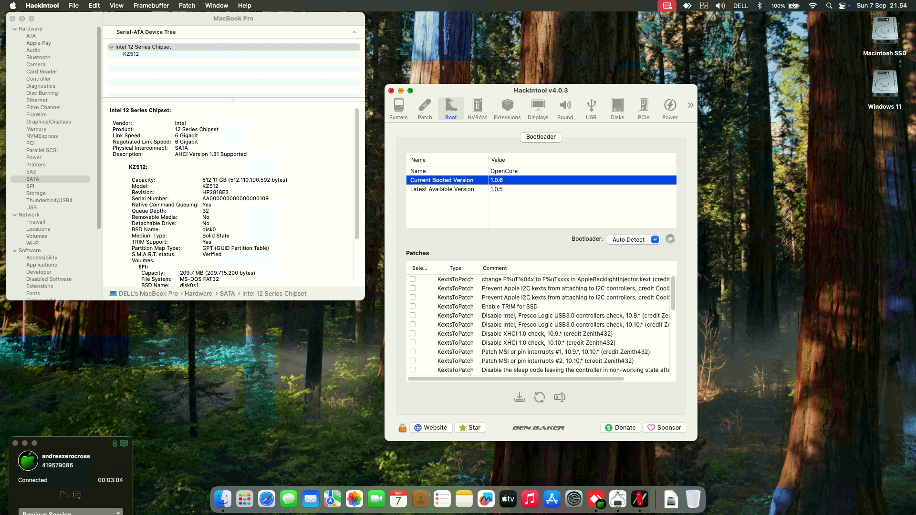
Task: Open System Settings from the Dock
Action: [574, 499]
